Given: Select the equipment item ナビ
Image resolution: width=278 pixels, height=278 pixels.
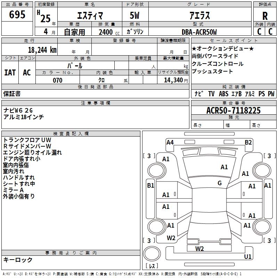Looking at the screenshot, I should (199, 93).
